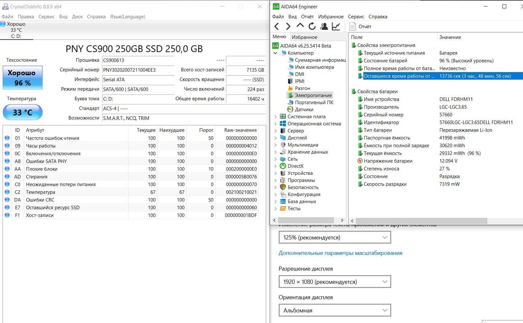Switch to the Меню tab in AIDA64
This screenshot has height=323, width=523.
tap(279, 37)
